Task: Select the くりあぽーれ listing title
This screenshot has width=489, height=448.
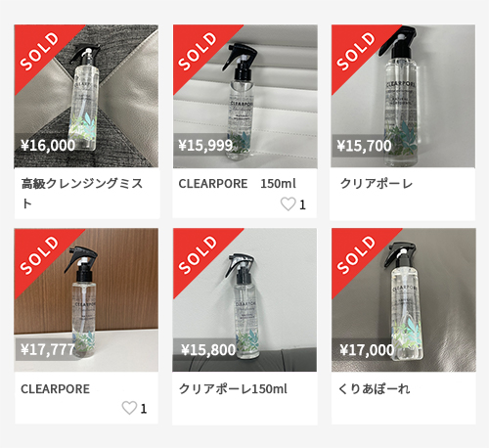Action: 375,389
